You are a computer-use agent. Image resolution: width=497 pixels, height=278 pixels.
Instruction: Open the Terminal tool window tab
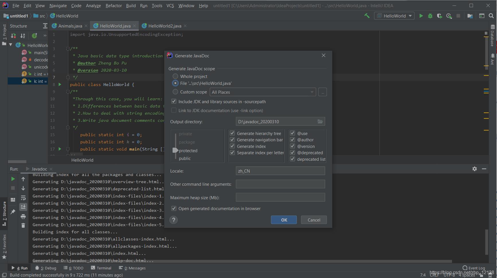coord(101,268)
